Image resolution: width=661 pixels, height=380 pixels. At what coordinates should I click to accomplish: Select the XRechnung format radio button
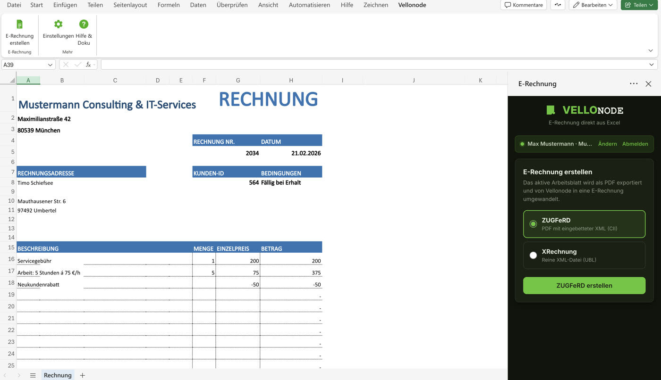coord(533,255)
